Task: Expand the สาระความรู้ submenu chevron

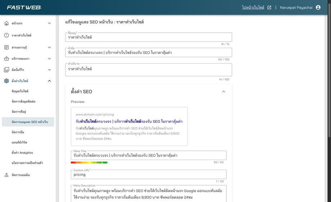Action: tap(49, 47)
